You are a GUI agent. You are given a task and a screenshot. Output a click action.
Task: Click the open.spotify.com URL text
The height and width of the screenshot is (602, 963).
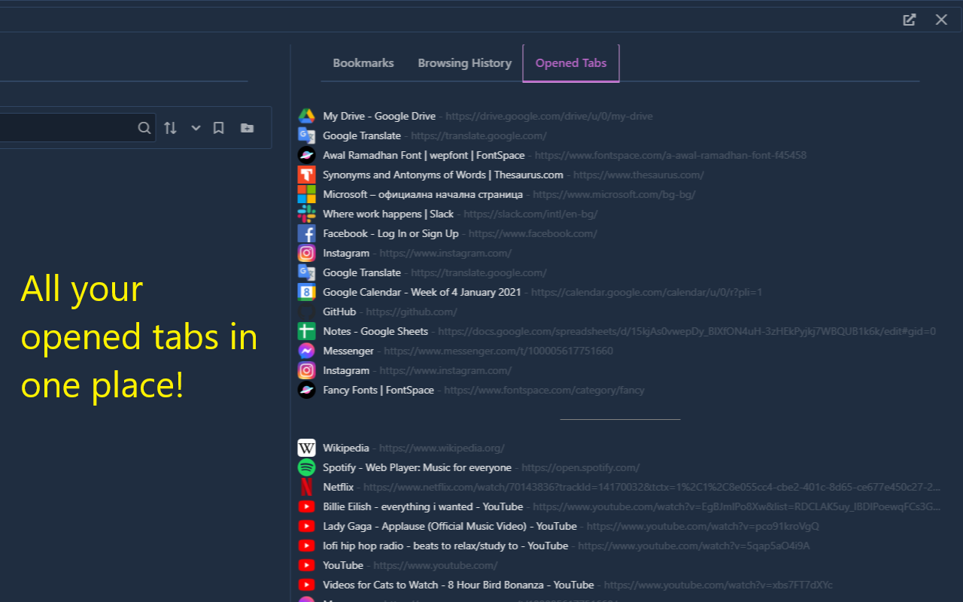[x=581, y=467]
